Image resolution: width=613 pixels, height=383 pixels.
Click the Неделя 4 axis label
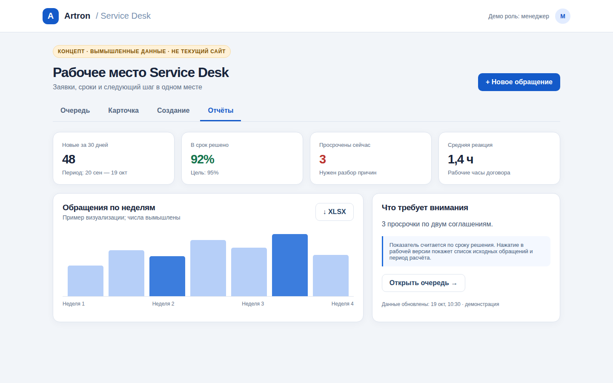[x=343, y=304]
